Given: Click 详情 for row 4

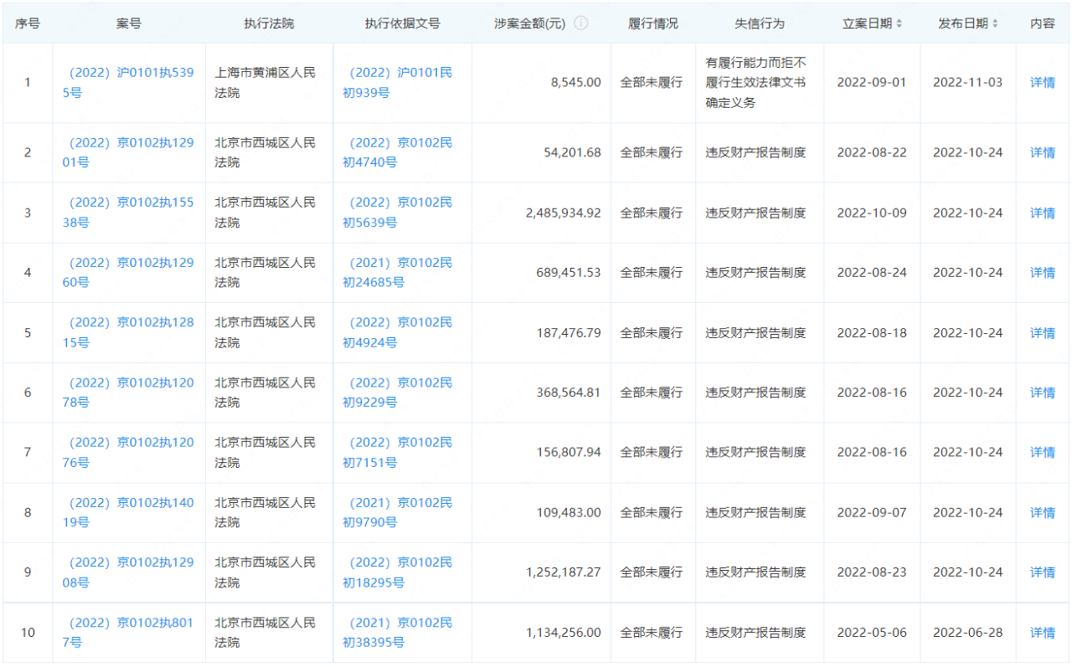Looking at the screenshot, I should 1043,273.
